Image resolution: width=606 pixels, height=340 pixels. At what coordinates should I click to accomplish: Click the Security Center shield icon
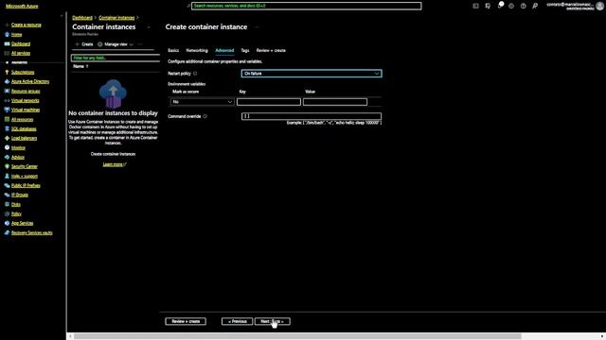tap(7, 166)
